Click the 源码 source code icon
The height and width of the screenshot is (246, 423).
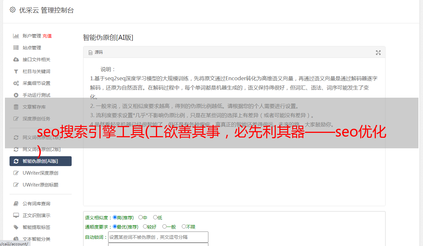pyautogui.click(x=91, y=53)
